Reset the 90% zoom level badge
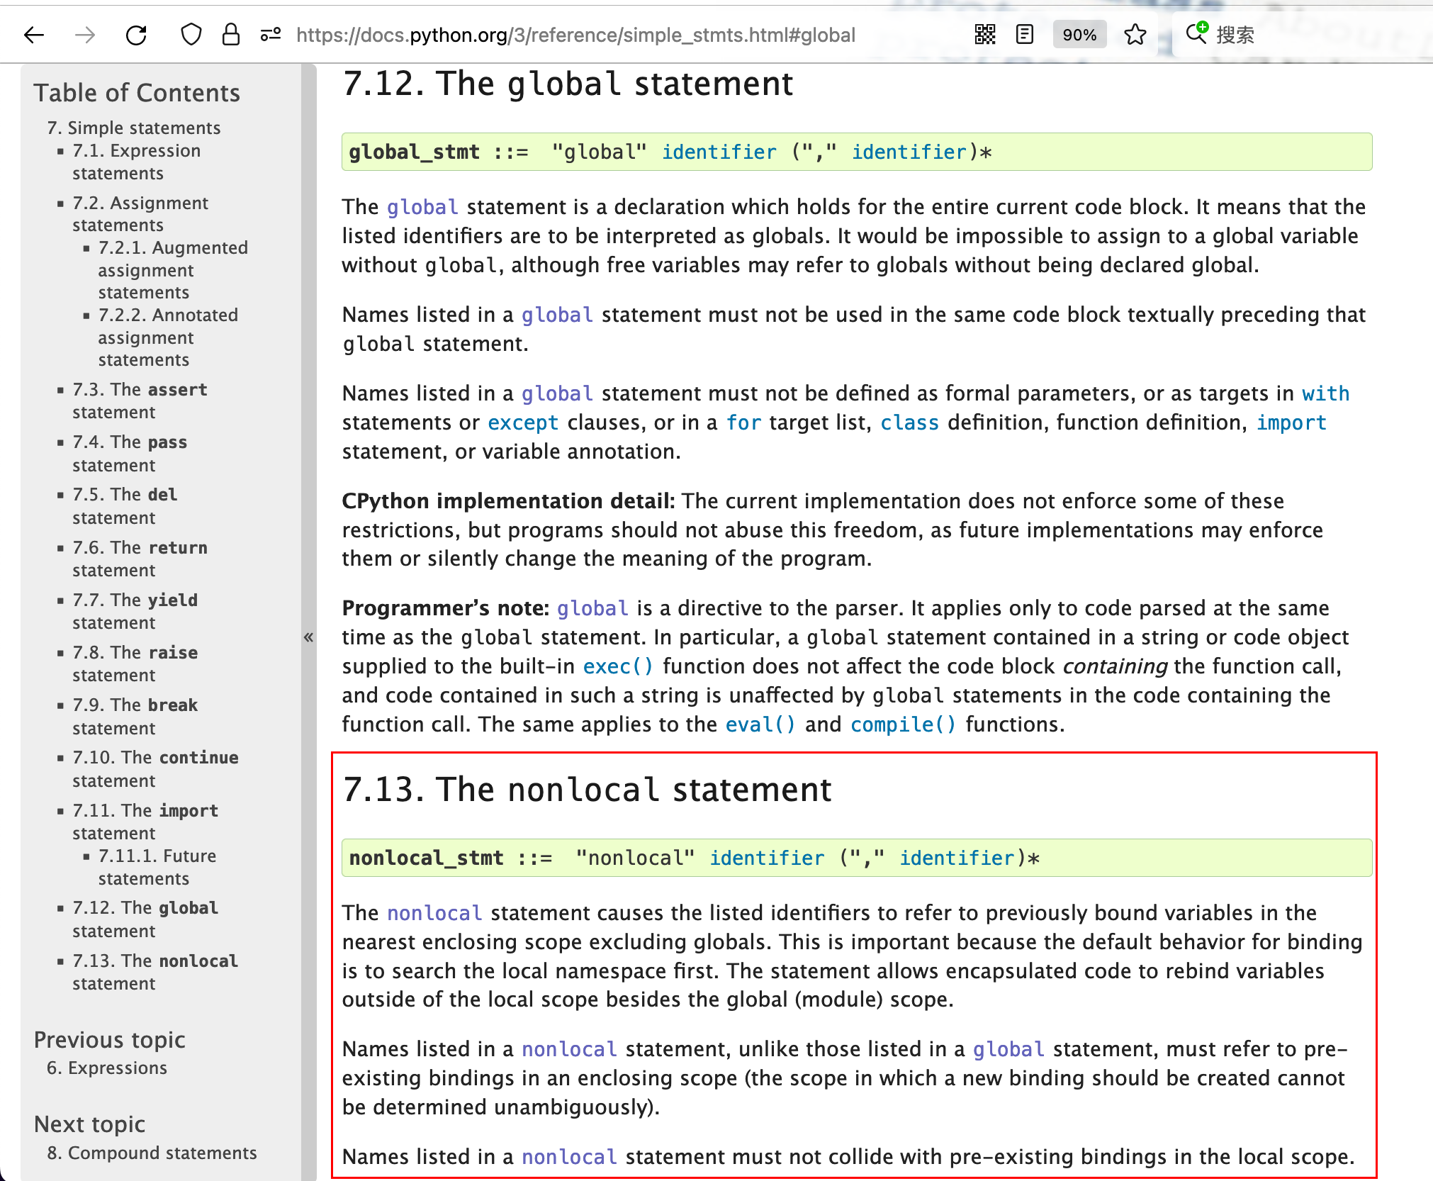The width and height of the screenshot is (1433, 1181). coord(1079,35)
